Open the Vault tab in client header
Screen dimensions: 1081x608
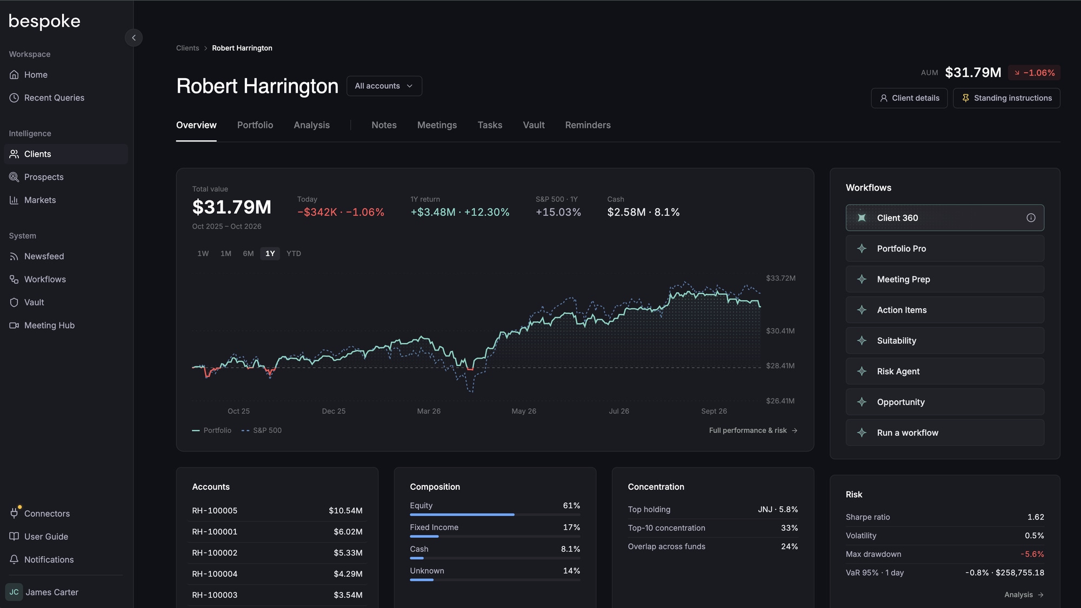click(533, 125)
